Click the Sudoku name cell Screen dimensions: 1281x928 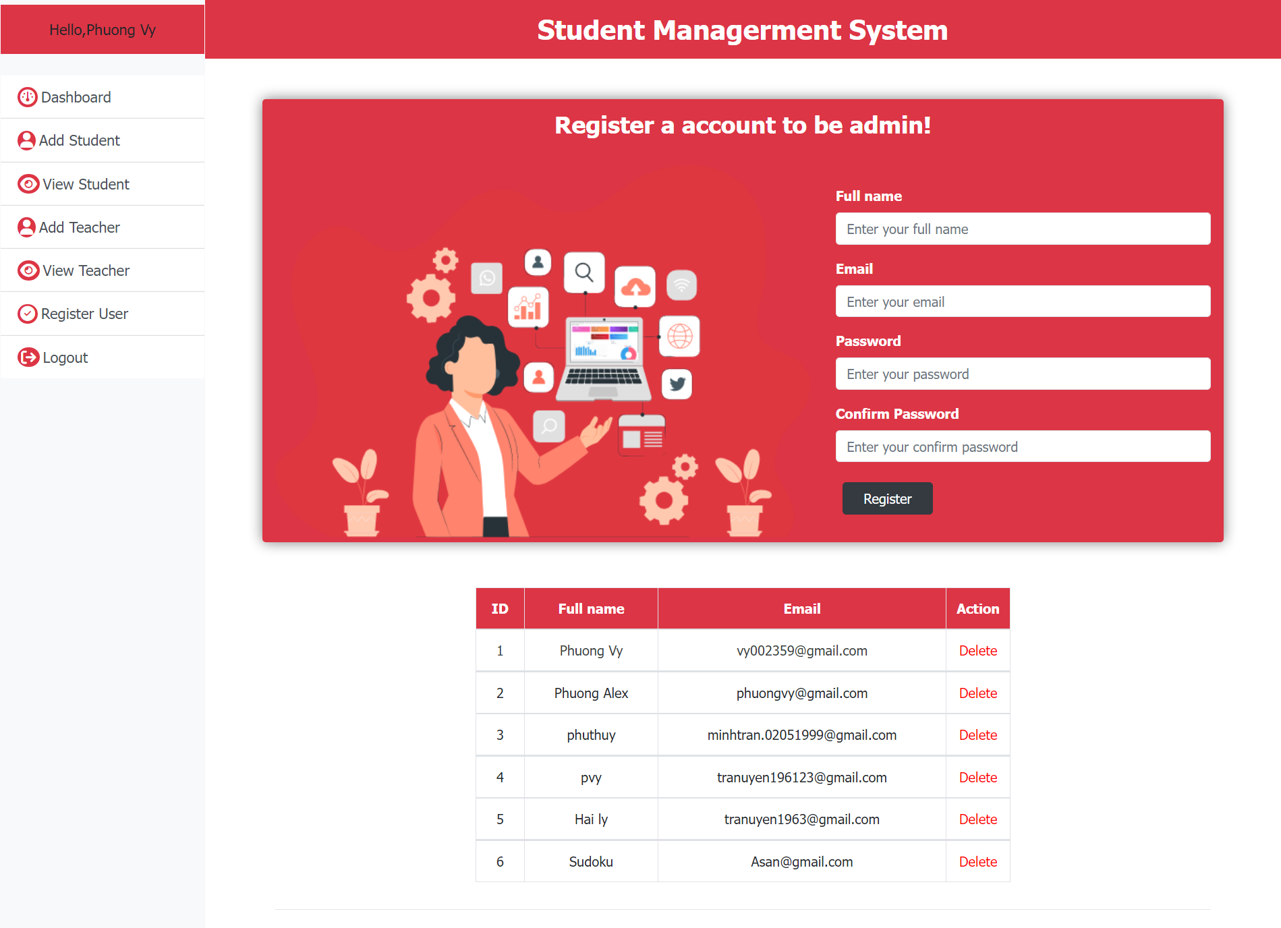(x=591, y=862)
